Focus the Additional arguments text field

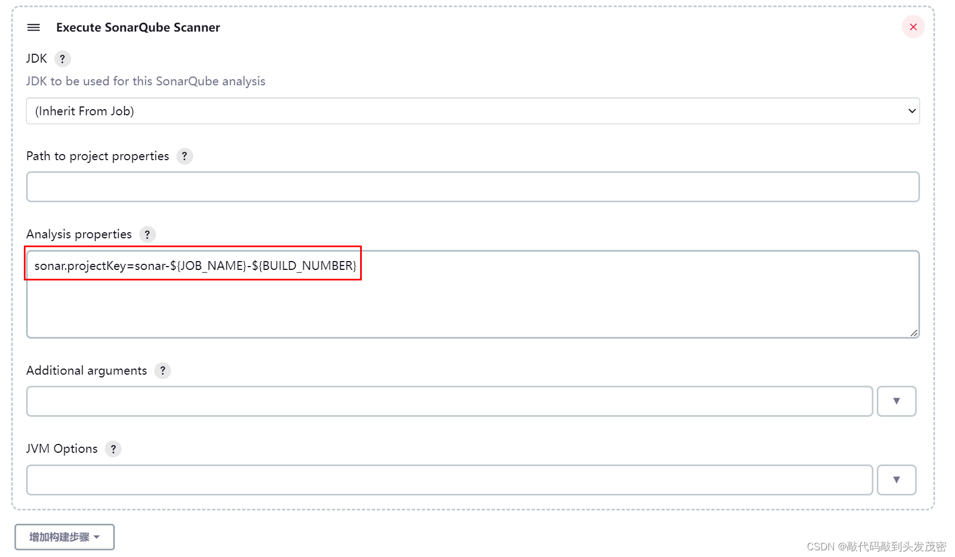click(449, 401)
